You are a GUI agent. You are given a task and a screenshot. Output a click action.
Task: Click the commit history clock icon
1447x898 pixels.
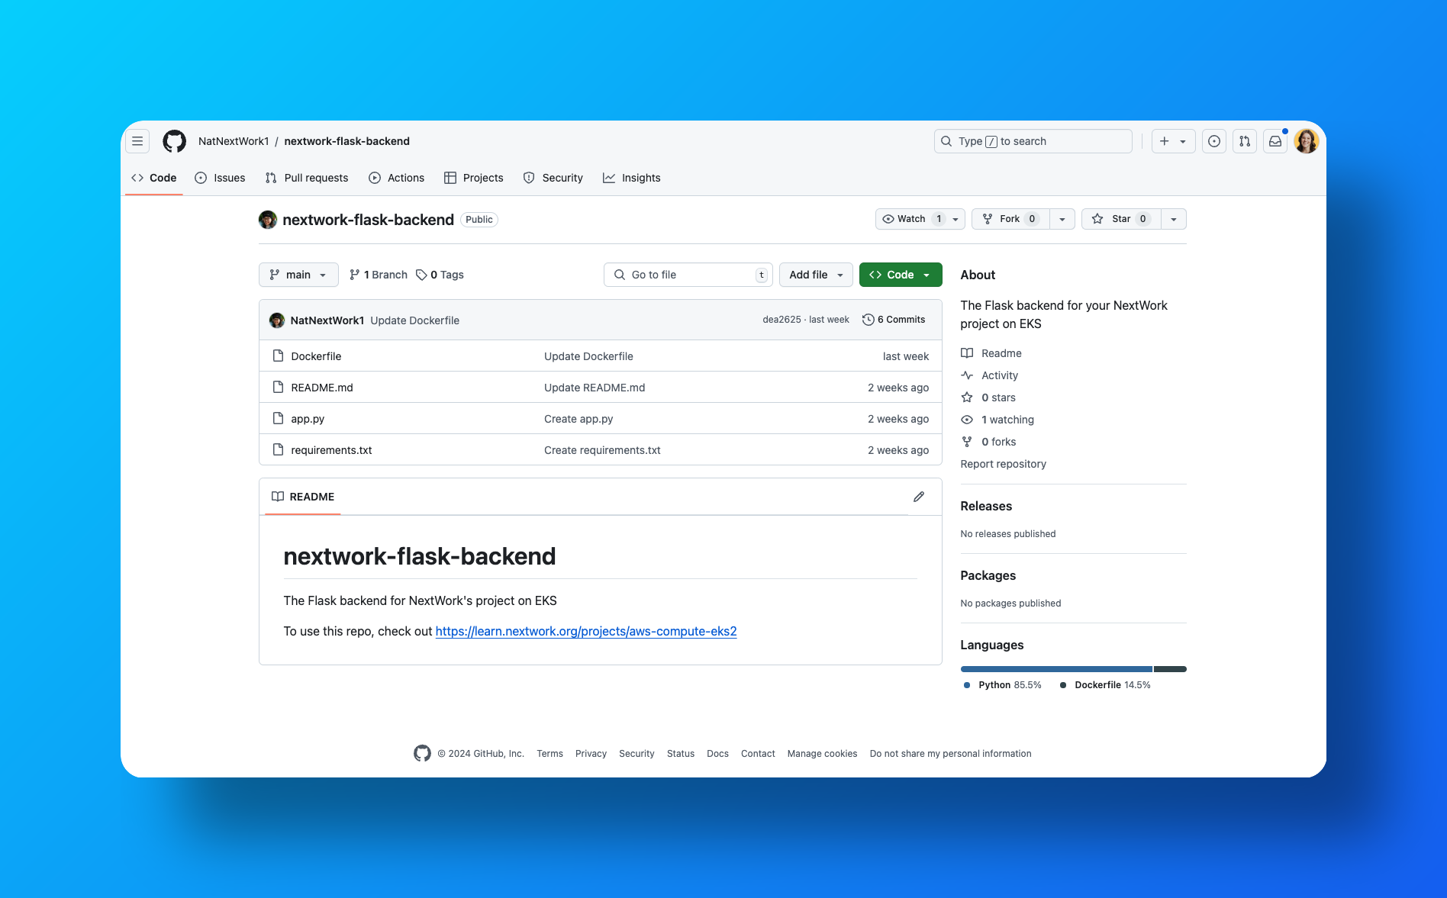(x=868, y=320)
